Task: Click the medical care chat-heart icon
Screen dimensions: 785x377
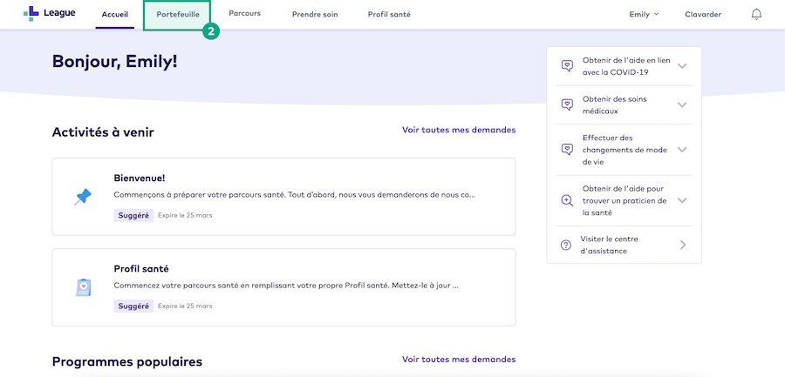Action: [x=567, y=104]
